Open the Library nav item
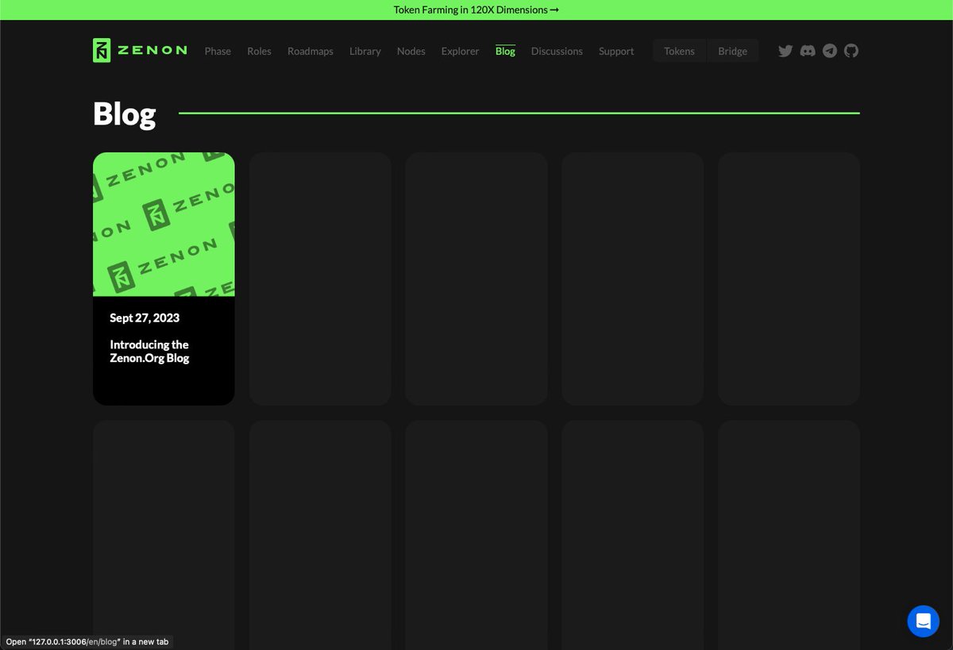 point(365,51)
